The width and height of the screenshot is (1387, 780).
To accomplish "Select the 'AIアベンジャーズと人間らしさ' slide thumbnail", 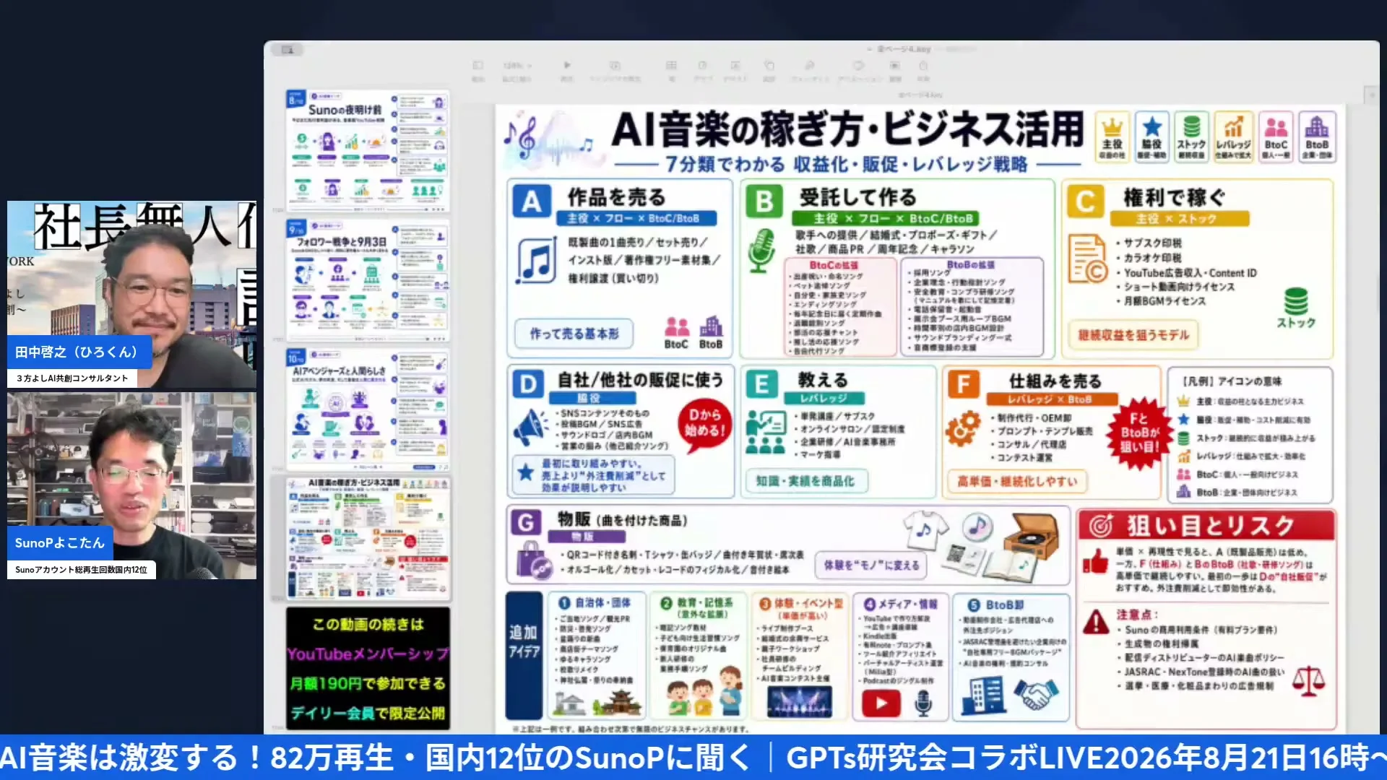I will [368, 409].
